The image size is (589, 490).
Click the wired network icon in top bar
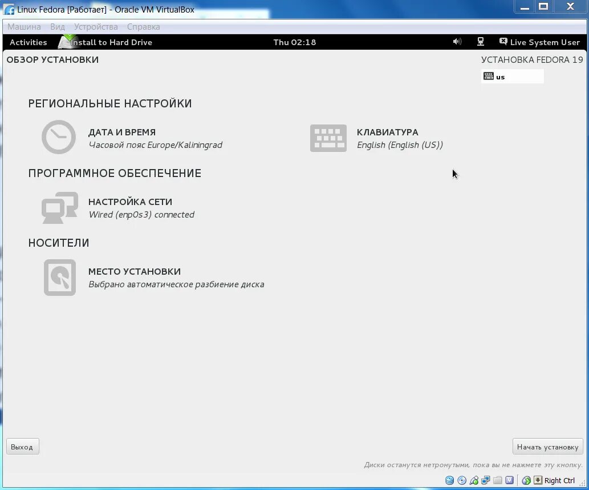click(481, 42)
